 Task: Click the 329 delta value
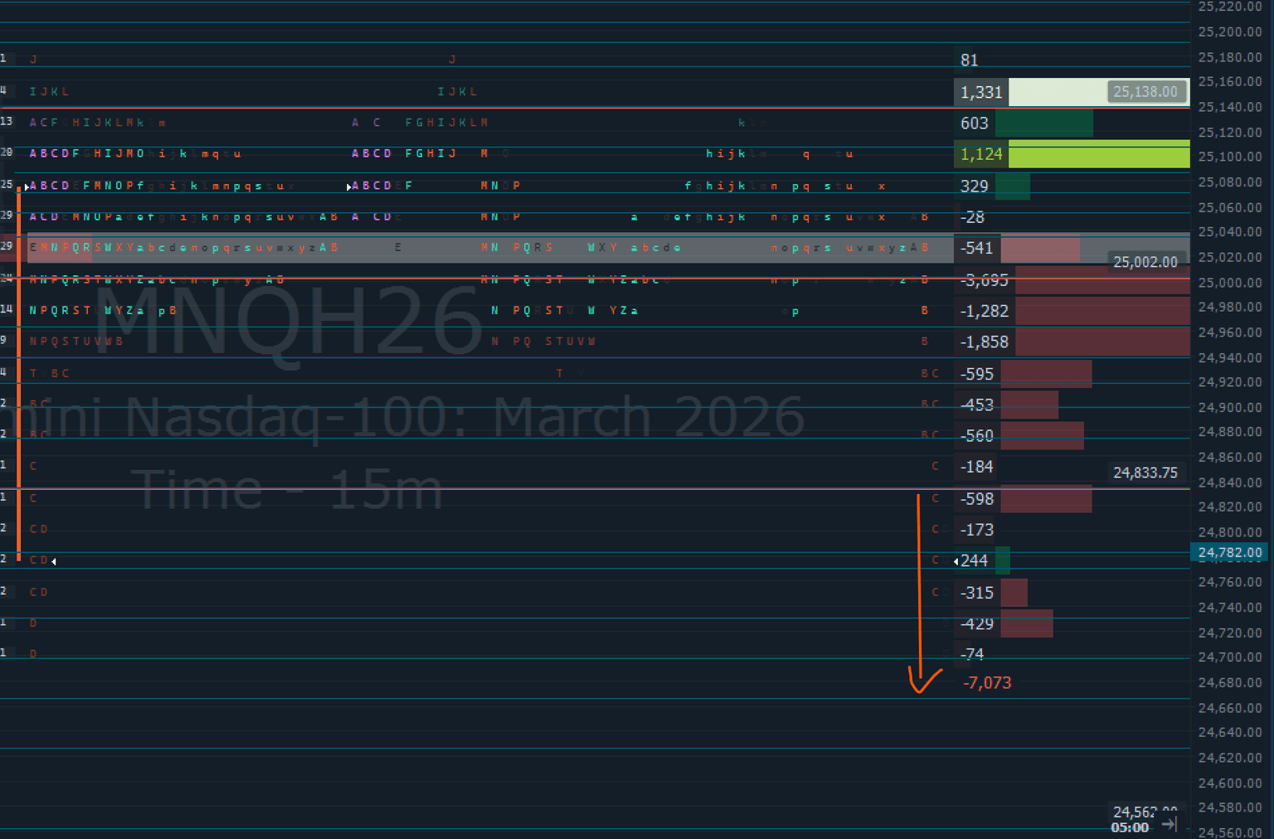click(x=975, y=186)
